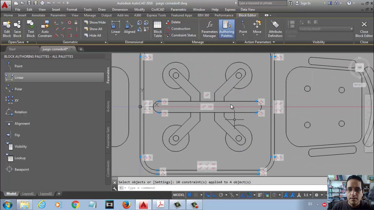The image size is (374, 210).
Task: Switch to the Layout1 tab
Action: pos(28,194)
